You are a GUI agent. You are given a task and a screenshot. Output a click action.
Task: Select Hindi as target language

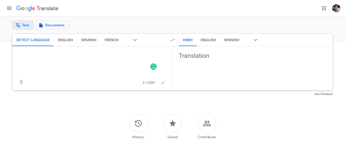(188, 40)
